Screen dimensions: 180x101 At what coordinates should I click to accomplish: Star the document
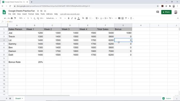click(x=38, y=11)
